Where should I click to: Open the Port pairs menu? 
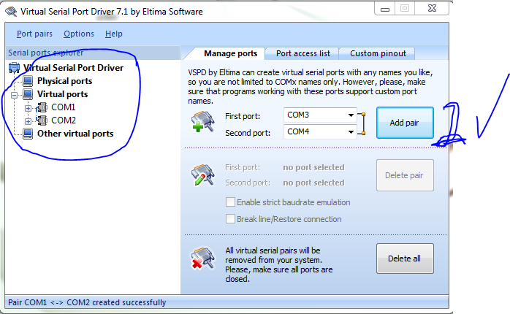(x=34, y=34)
